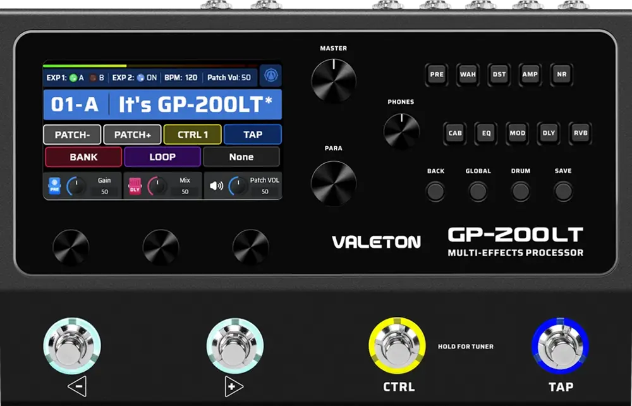Step on the plus footswitch

coord(235,346)
